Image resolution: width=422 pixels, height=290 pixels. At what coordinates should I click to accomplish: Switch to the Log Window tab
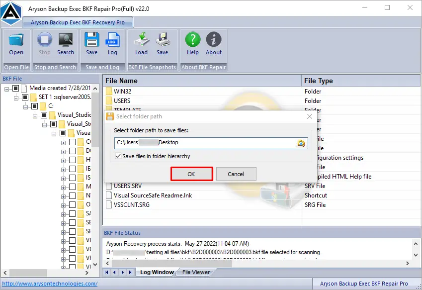pos(157,272)
